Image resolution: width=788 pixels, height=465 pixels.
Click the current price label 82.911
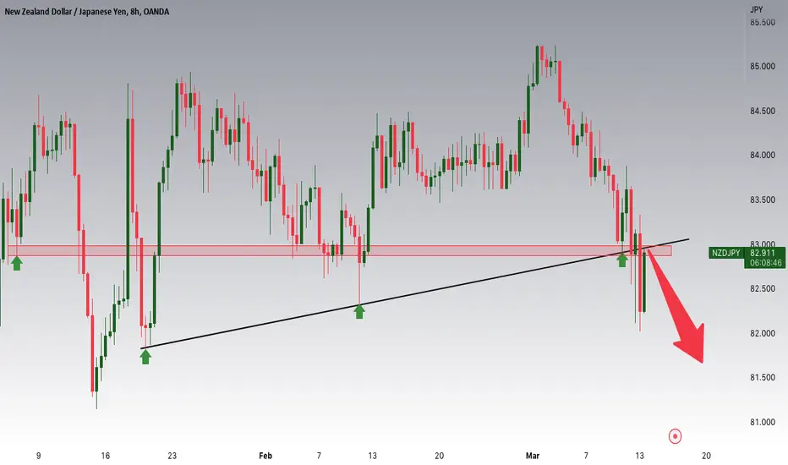763,253
